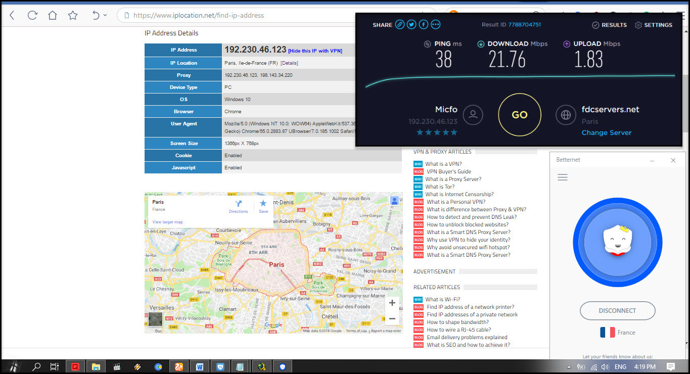Zoom out on the Paris map
The image size is (690, 374).
pyautogui.click(x=392, y=318)
